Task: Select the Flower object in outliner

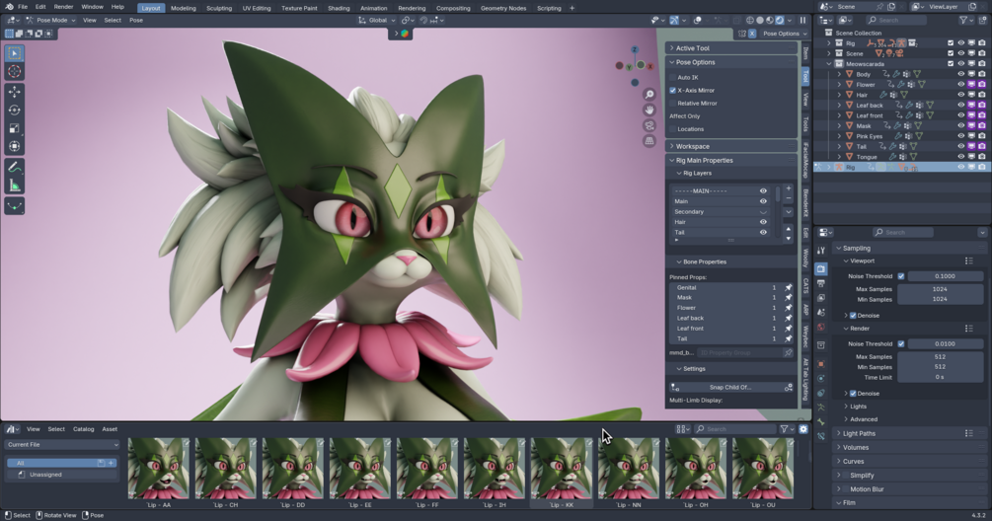Action: pyautogui.click(x=865, y=85)
